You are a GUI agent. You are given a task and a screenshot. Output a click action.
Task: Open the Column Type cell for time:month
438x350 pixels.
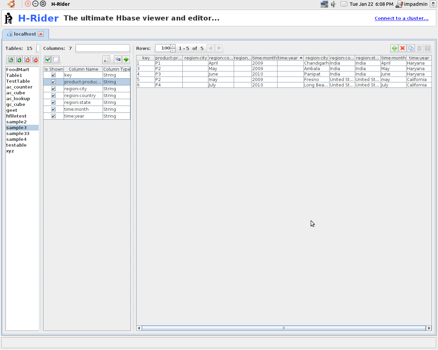pos(116,109)
